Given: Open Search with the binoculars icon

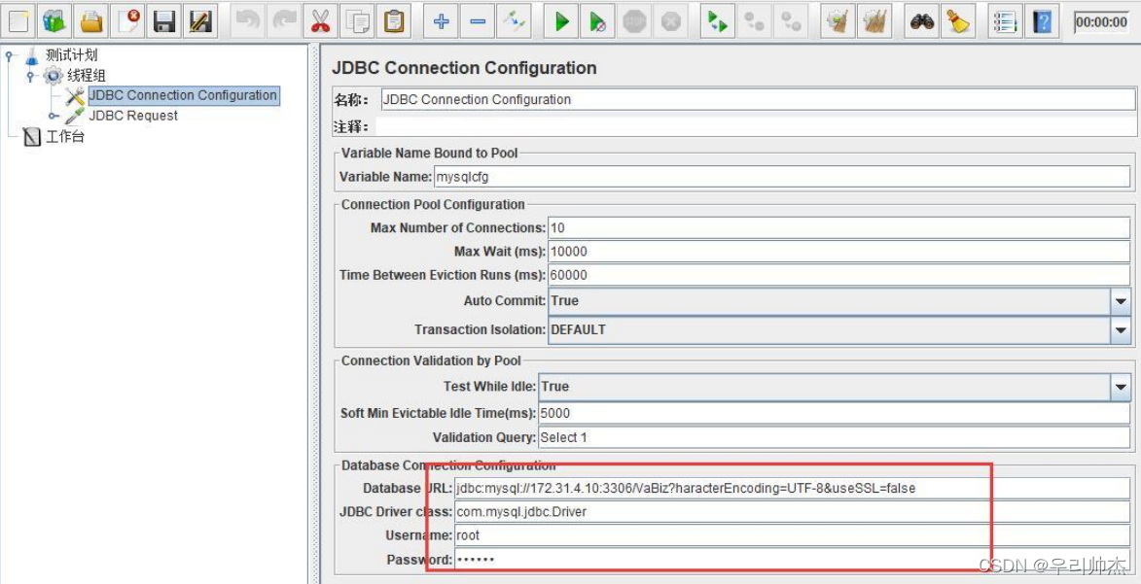Looking at the screenshot, I should [922, 21].
